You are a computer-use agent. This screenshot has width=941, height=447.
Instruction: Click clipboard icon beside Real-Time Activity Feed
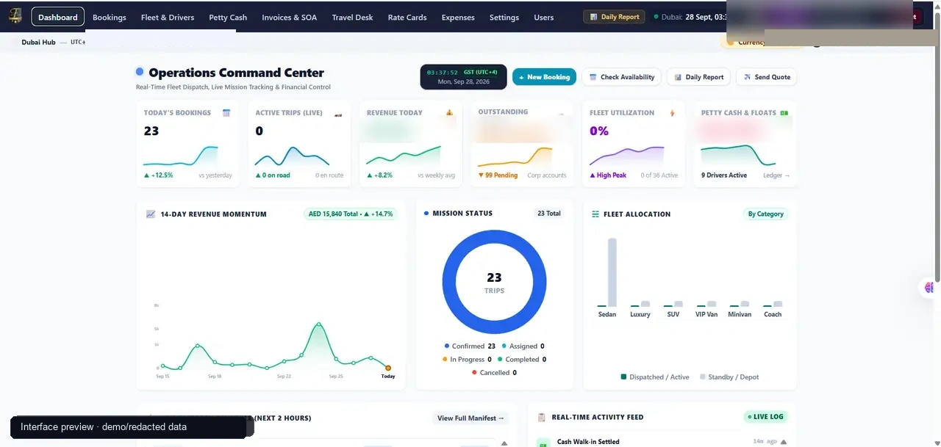(x=542, y=417)
